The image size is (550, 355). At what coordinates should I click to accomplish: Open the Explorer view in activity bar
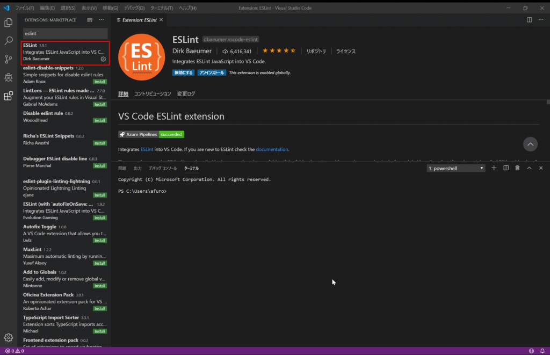9,23
